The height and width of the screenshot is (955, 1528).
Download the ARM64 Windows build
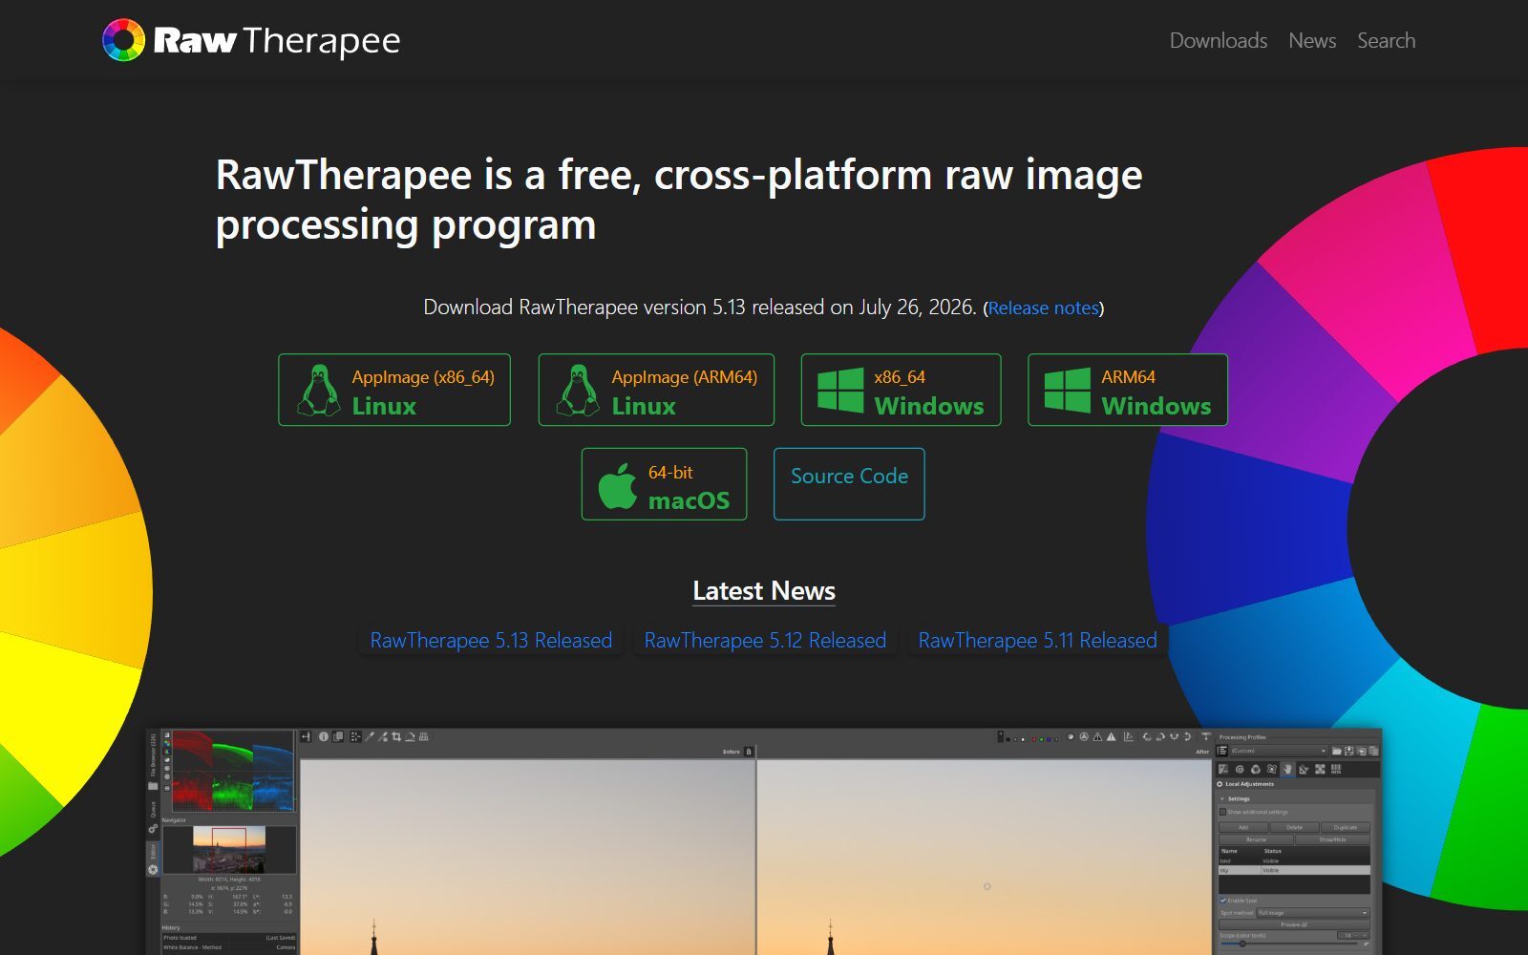pyautogui.click(x=1127, y=390)
